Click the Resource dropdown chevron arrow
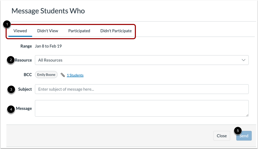The image size is (258, 149). (243, 60)
